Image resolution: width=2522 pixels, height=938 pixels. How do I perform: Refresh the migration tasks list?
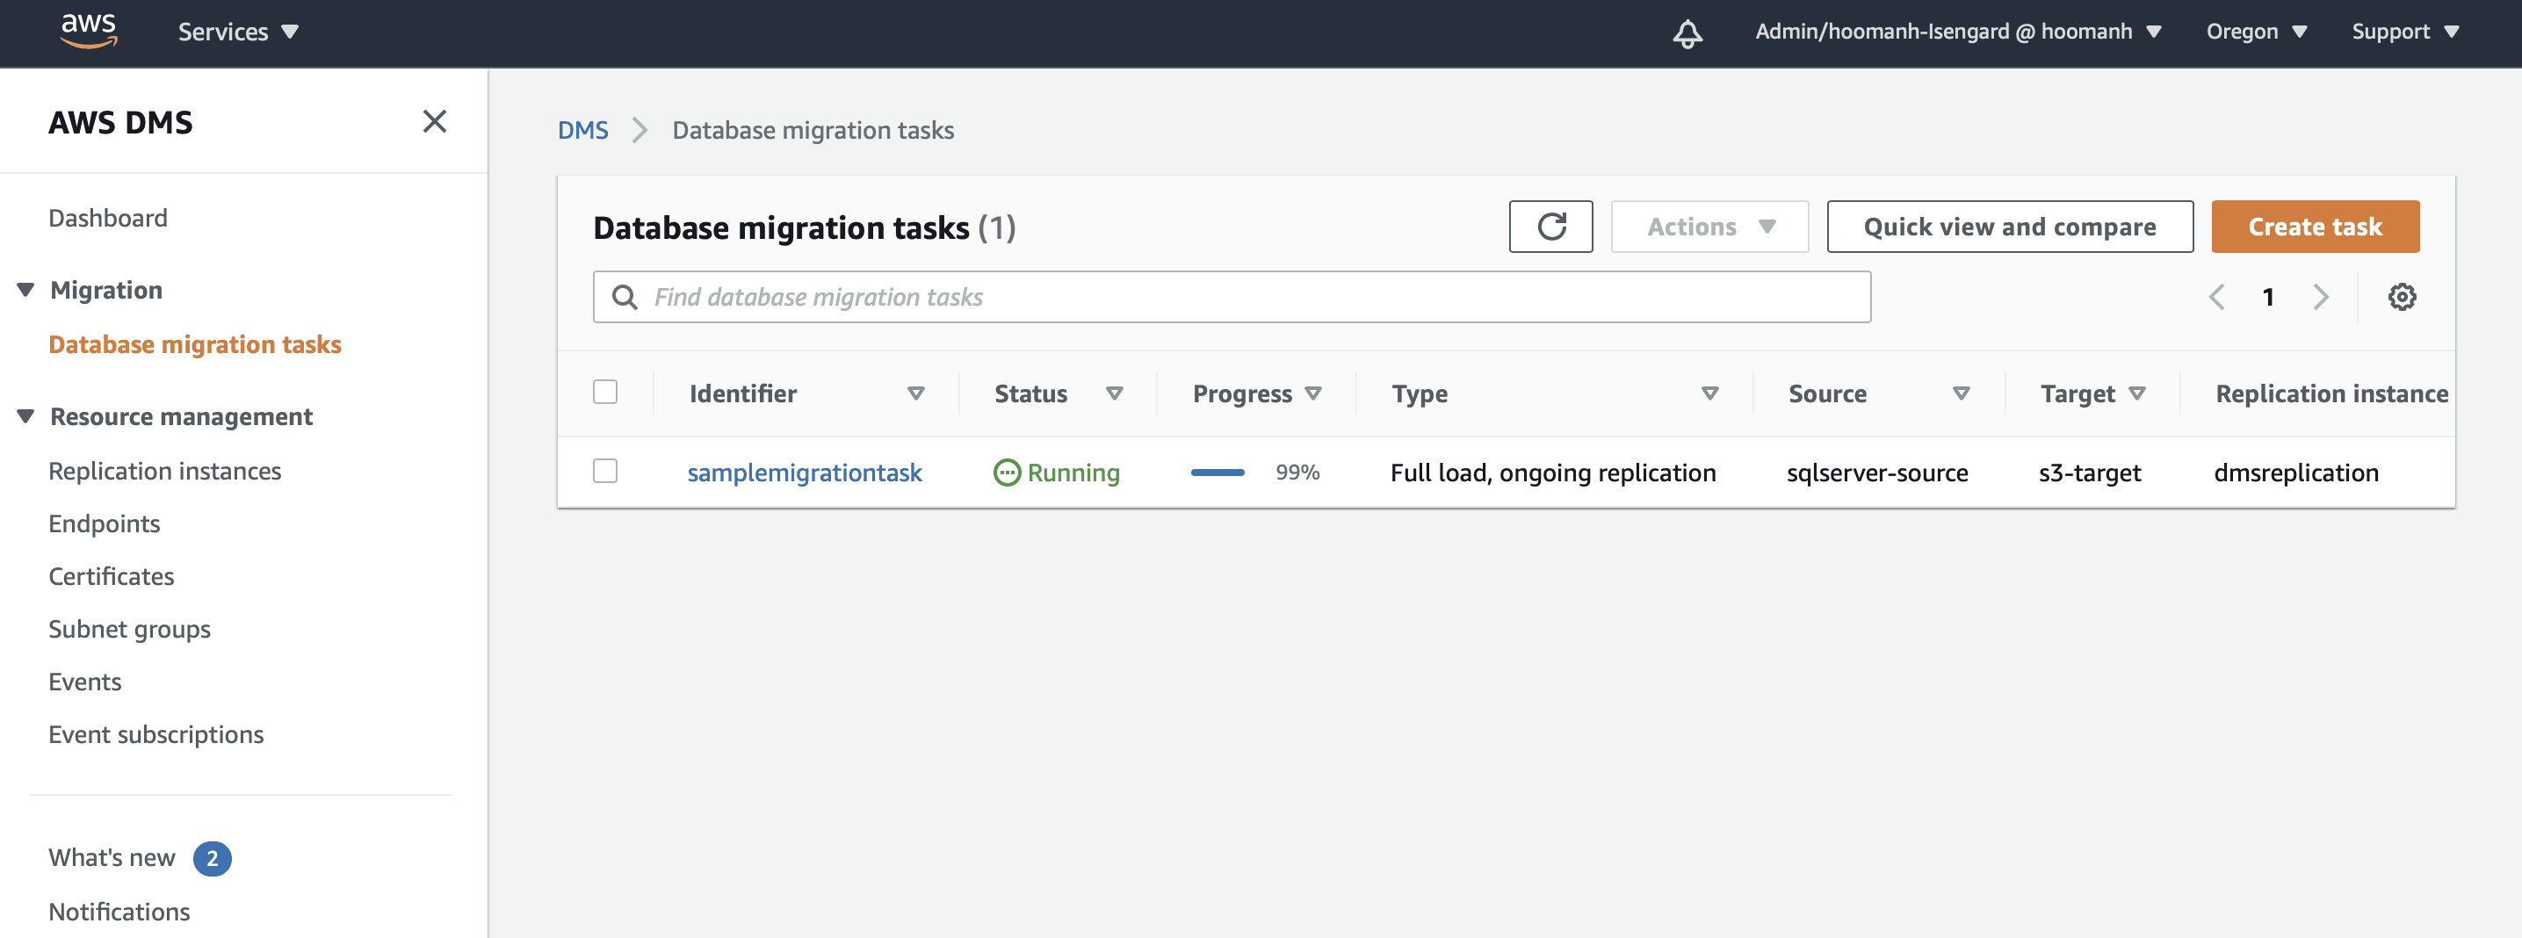1550,227
